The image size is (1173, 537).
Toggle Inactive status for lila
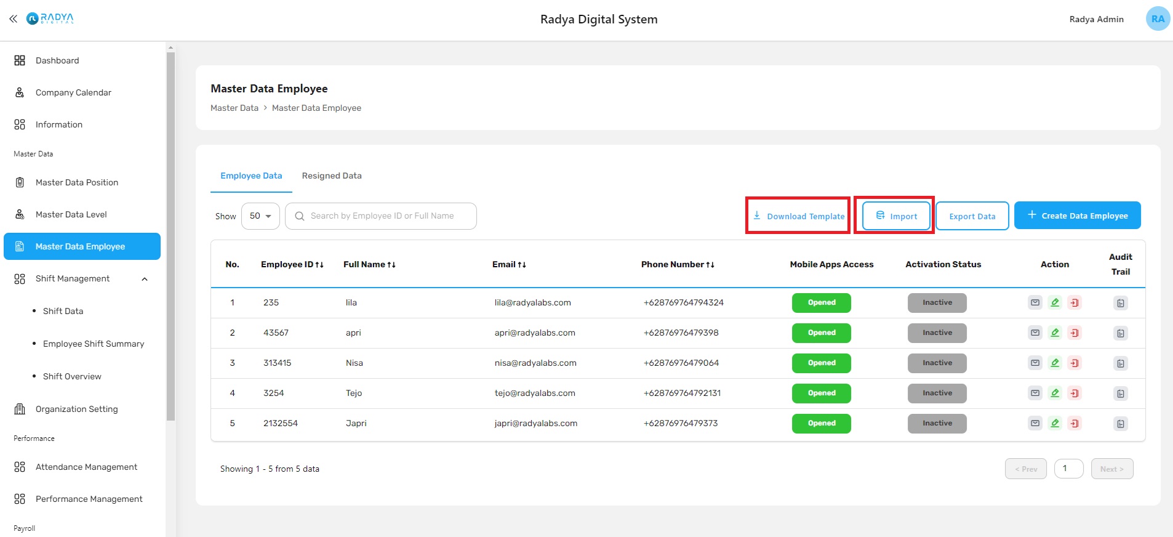(x=937, y=303)
